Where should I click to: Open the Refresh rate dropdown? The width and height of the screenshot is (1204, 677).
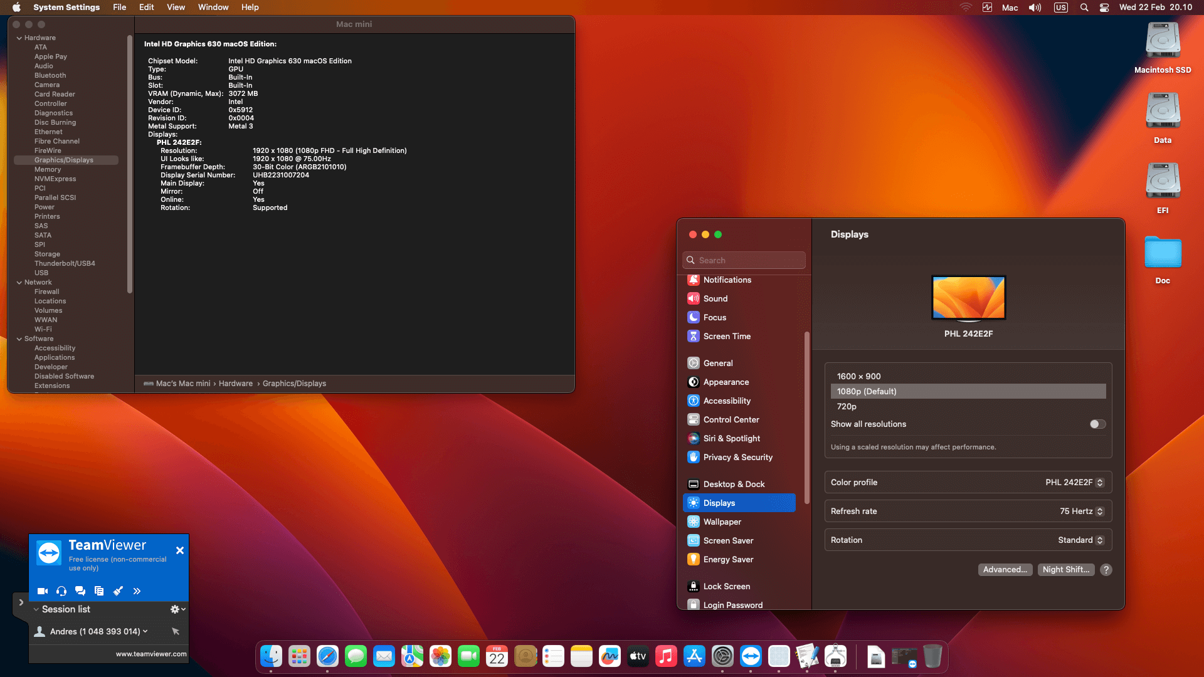click(x=1082, y=512)
